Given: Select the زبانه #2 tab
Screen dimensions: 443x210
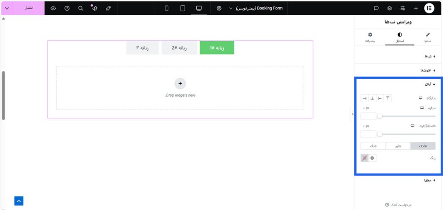Looking at the screenshot, I should pos(179,48).
